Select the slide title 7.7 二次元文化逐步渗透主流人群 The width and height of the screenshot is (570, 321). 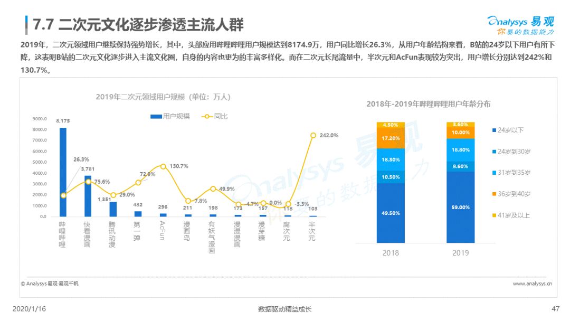tap(138, 25)
